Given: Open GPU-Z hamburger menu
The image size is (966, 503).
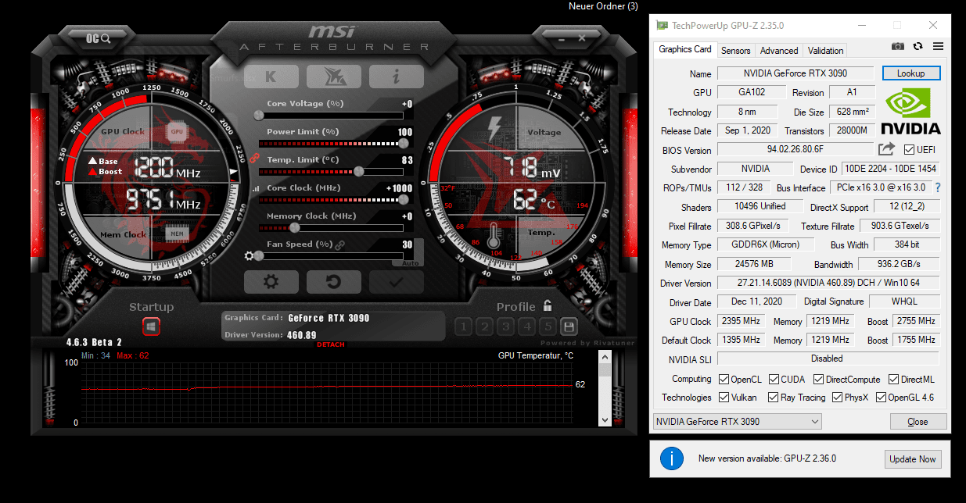Looking at the screenshot, I should point(938,47).
